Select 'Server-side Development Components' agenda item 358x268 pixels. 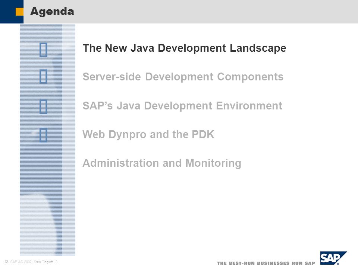(x=183, y=77)
